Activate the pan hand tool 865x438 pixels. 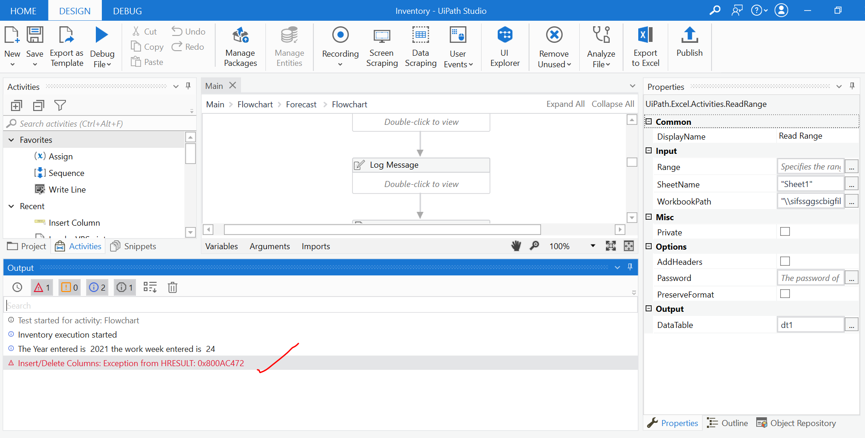(x=516, y=246)
